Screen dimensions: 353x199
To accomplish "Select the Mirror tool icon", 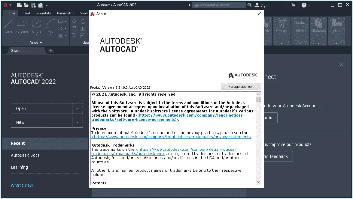I will pyautogui.click(x=83, y=28).
